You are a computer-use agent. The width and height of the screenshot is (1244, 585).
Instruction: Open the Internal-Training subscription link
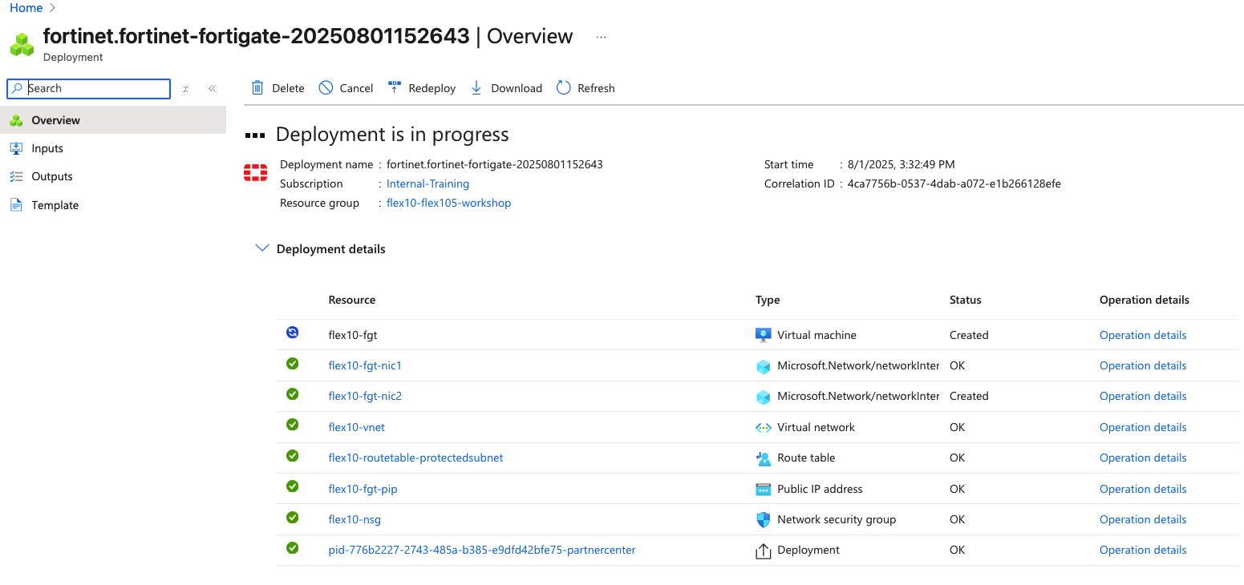click(427, 184)
